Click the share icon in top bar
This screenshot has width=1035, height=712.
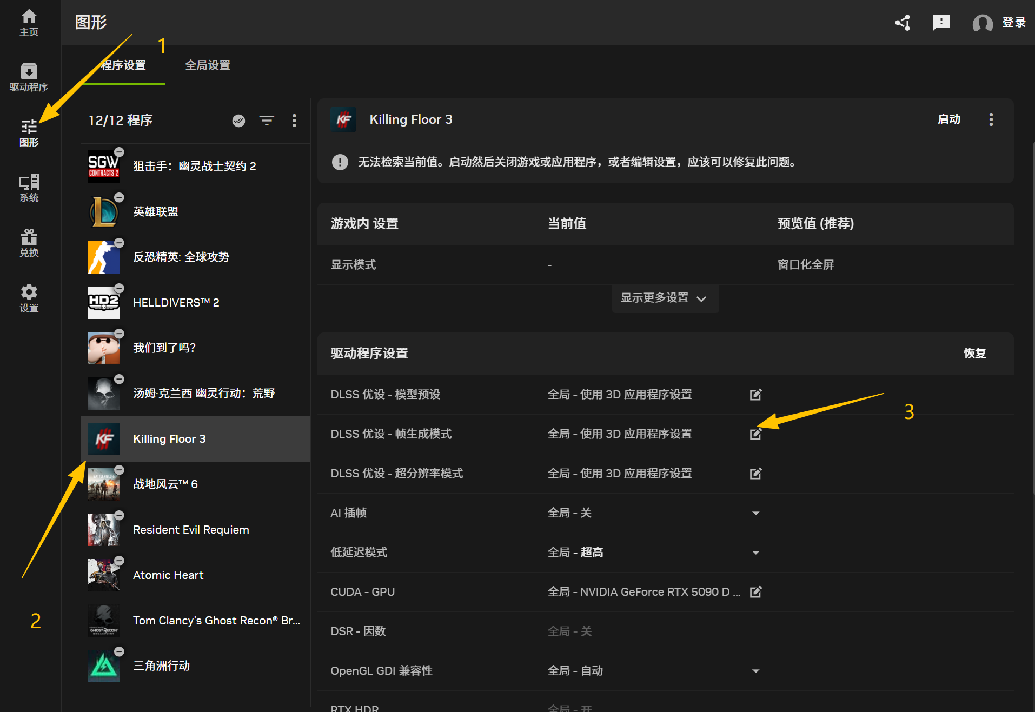(903, 22)
